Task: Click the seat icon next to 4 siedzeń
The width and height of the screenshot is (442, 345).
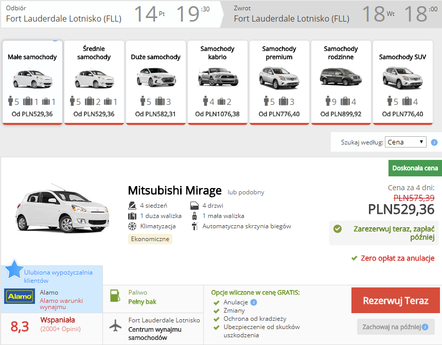Action: point(132,206)
